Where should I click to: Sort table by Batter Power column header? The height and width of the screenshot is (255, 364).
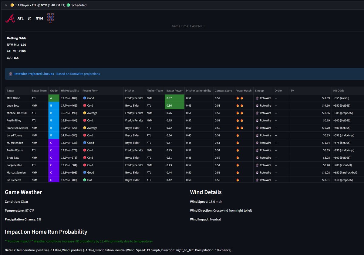coord(174,91)
